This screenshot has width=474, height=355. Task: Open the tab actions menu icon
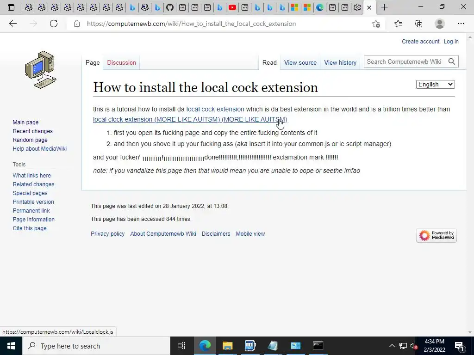click(11, 7)
